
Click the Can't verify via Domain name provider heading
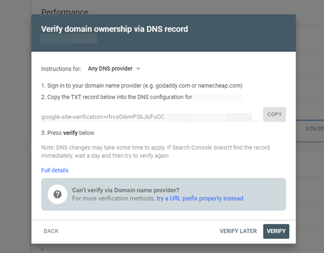pos(126,190)
